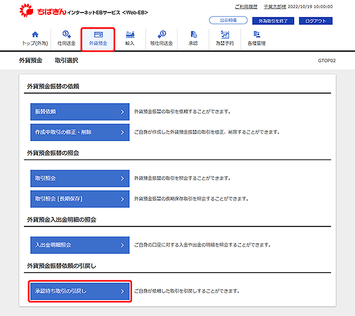Click the 承認待ち取引の引戻し button

(80, 291)
